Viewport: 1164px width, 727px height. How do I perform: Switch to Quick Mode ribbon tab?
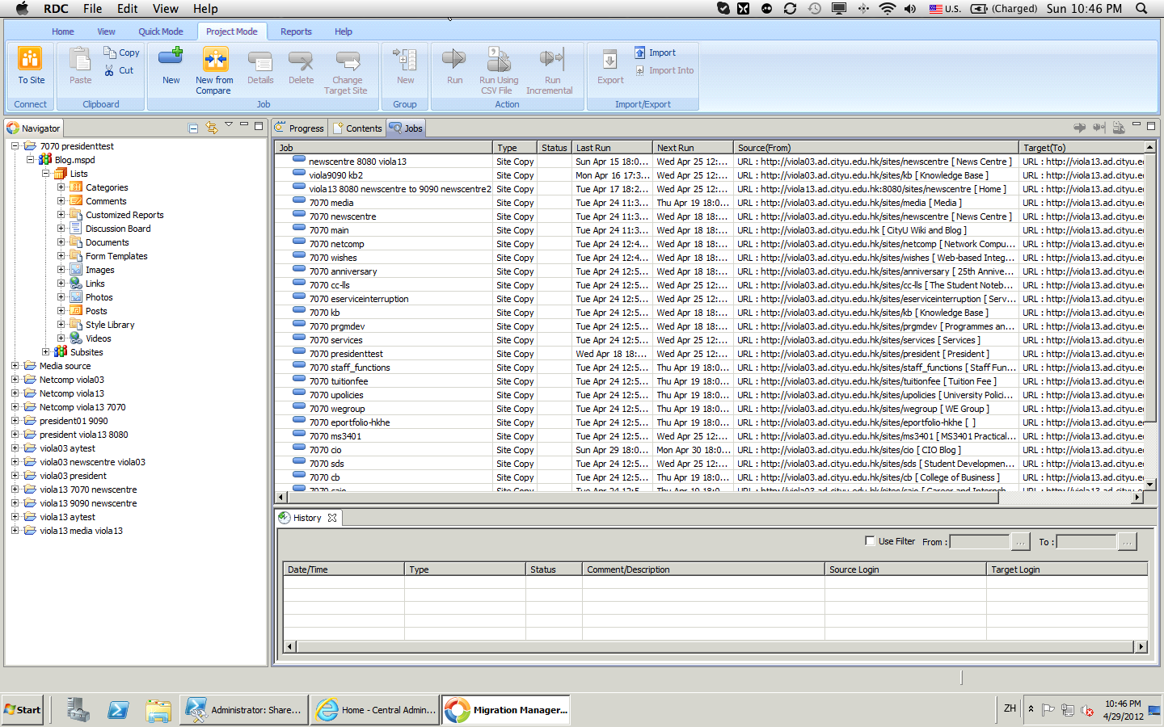[160, 32]
